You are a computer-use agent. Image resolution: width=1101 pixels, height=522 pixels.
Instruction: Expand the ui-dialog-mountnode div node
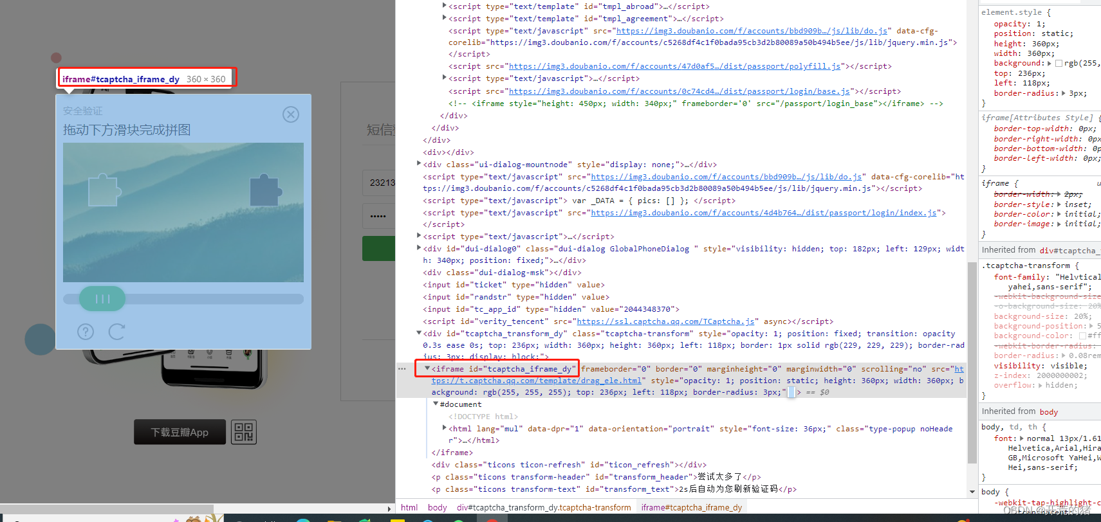[419, 164]
